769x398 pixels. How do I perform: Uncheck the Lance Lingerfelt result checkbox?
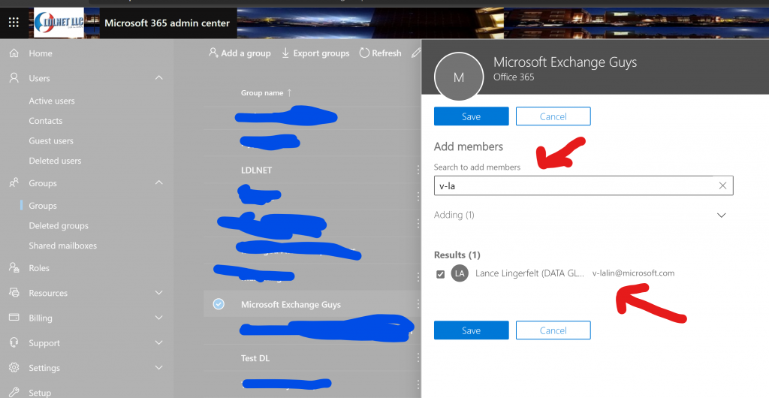point(440,274)
